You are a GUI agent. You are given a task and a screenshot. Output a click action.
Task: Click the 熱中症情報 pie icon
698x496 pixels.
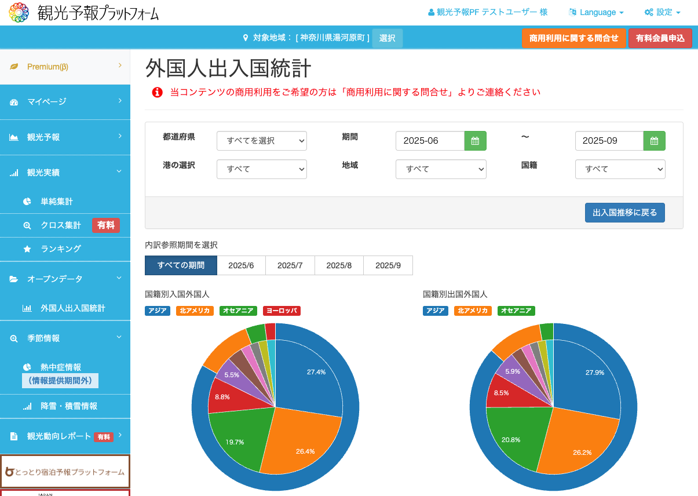coord(27,367)
